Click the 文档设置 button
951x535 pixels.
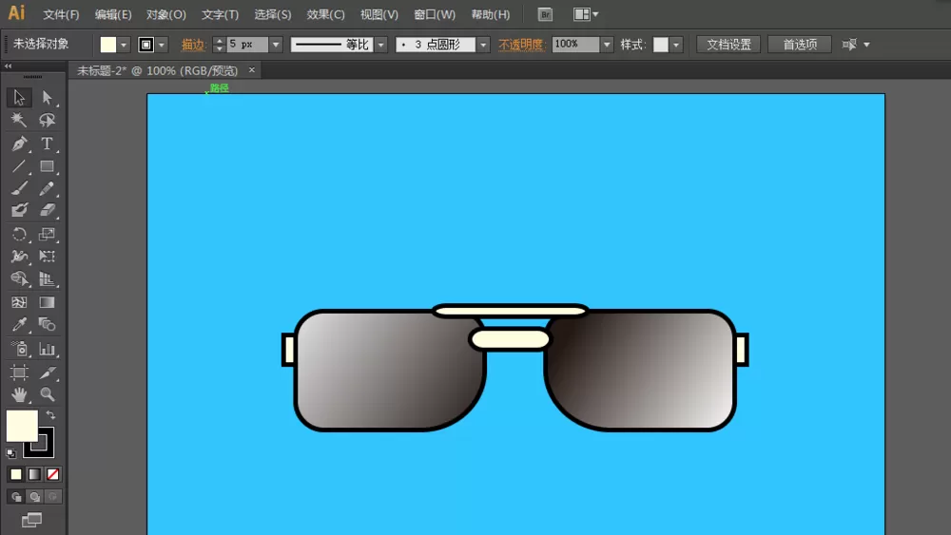728,45
